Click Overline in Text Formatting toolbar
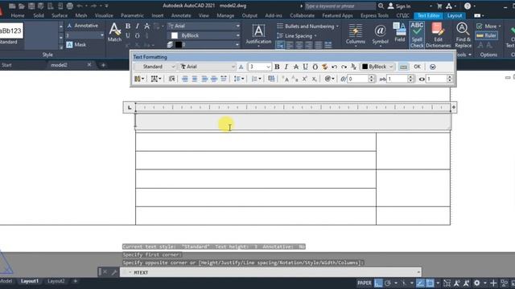This screenshot has height=289, width=515. [315, 67]
